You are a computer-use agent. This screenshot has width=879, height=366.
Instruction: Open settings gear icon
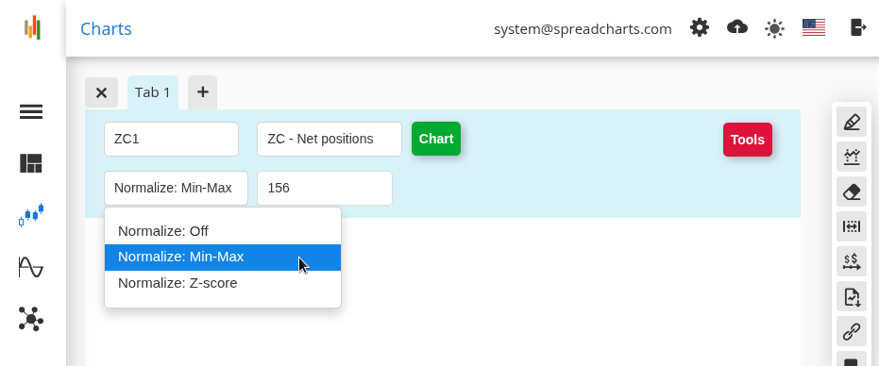(x=699, y=27)
